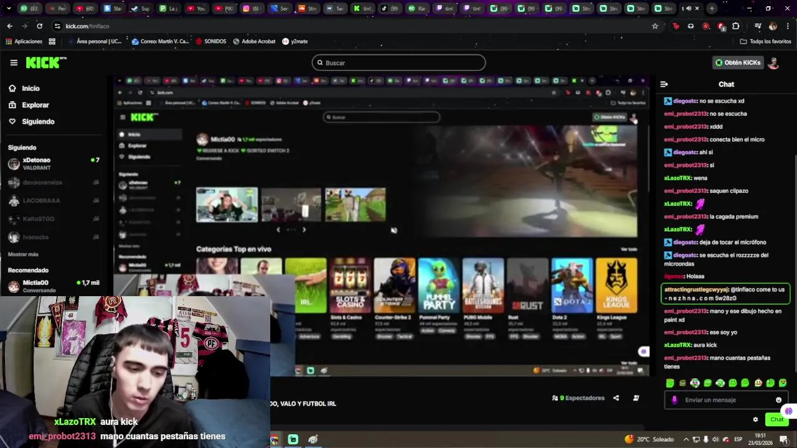Select the first green quick emote
797x448 pixels.
tap(670, 383)
